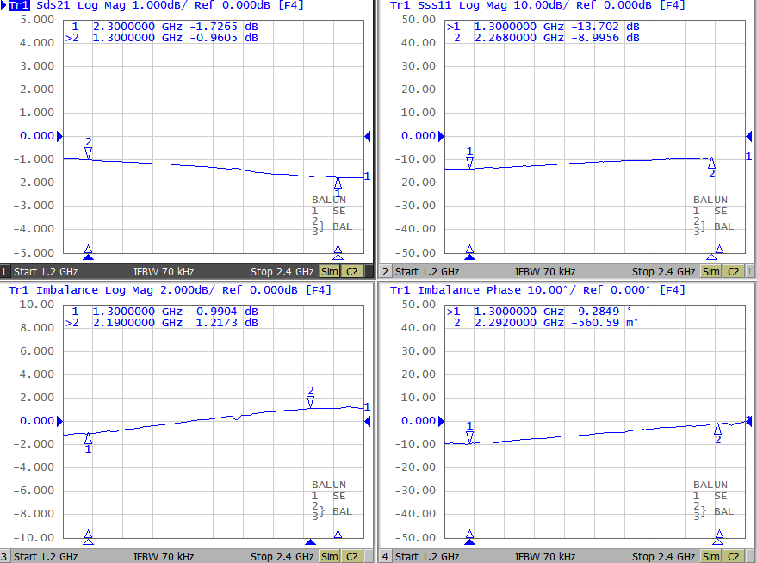
Task: Select marker 1 triangle on the Sds21 trace
Action: [x=338, y=183]
